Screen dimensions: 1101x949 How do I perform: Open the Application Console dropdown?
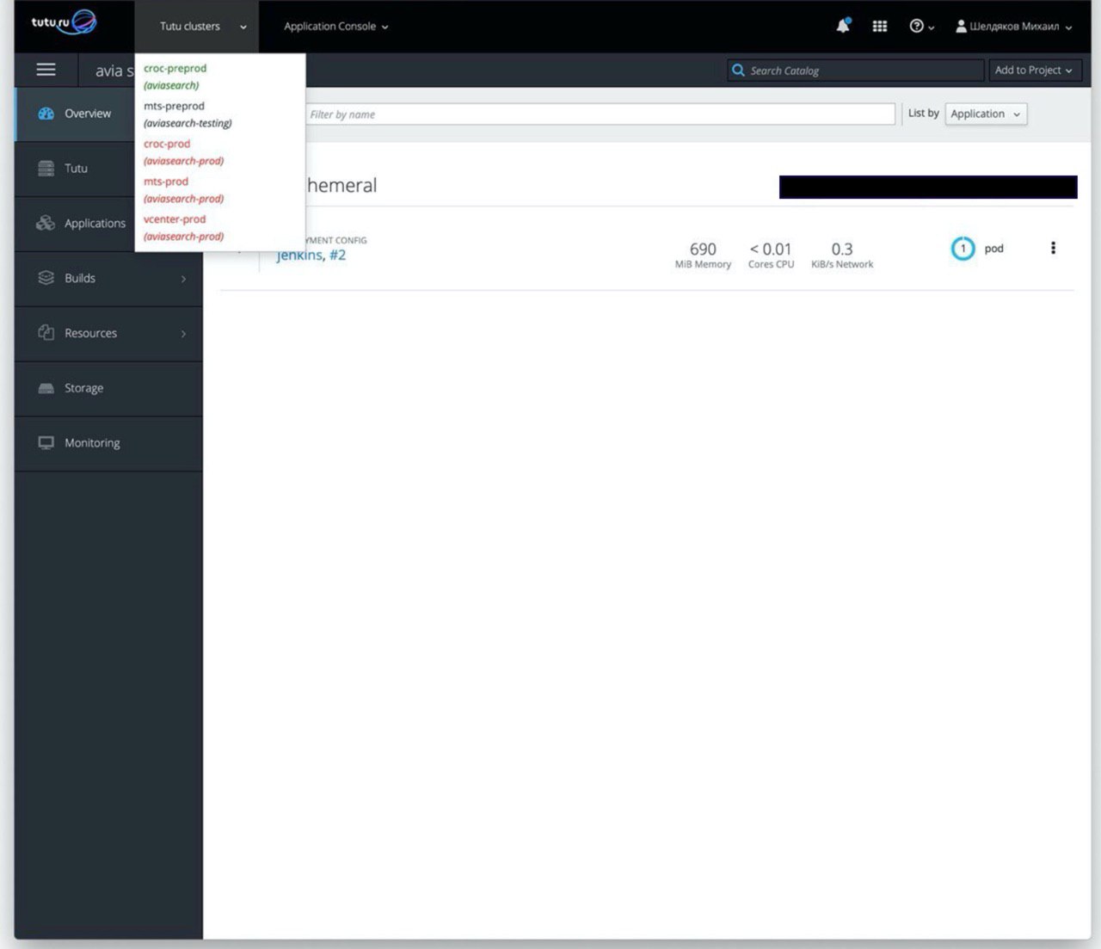tap(336, 27)
